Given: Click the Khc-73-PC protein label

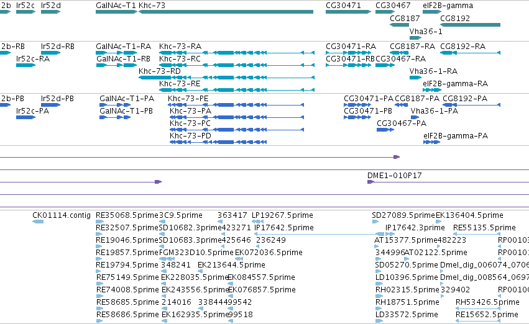Looking at the screenshot, I should click(190, 124).
